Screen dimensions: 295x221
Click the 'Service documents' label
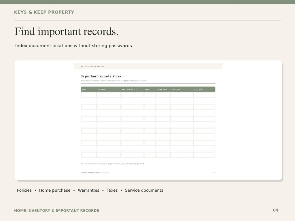pos(144,190)
